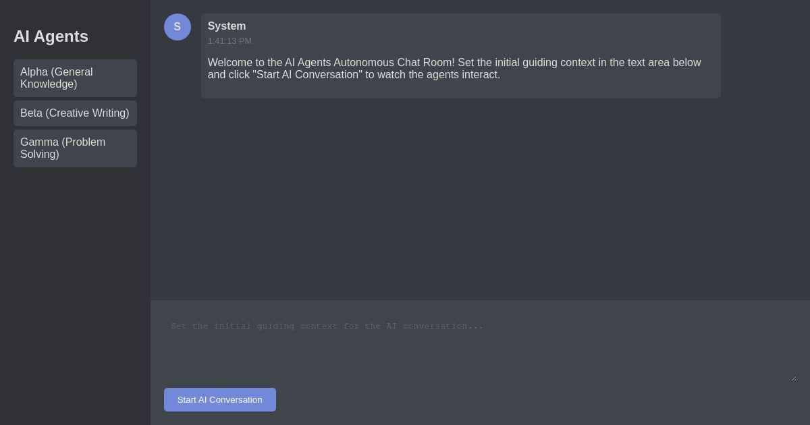Click the message timestamp 1:41:13 PM
Image resolution: width=810 pixels, height=425 pixels.
tap(230, 41)
